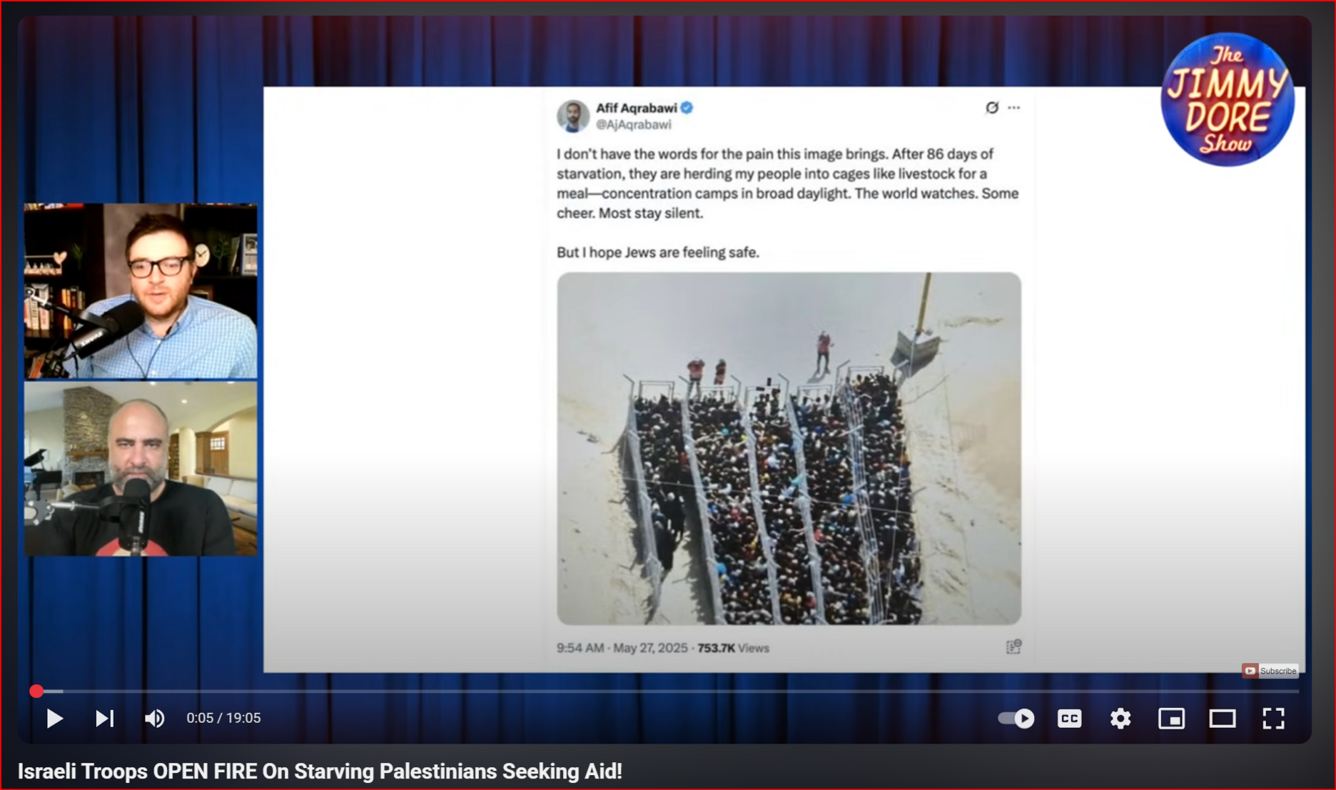Click the tweet's Grok circle-slash icon
The height and width of the screenshot is (790, 1336).
992,108
